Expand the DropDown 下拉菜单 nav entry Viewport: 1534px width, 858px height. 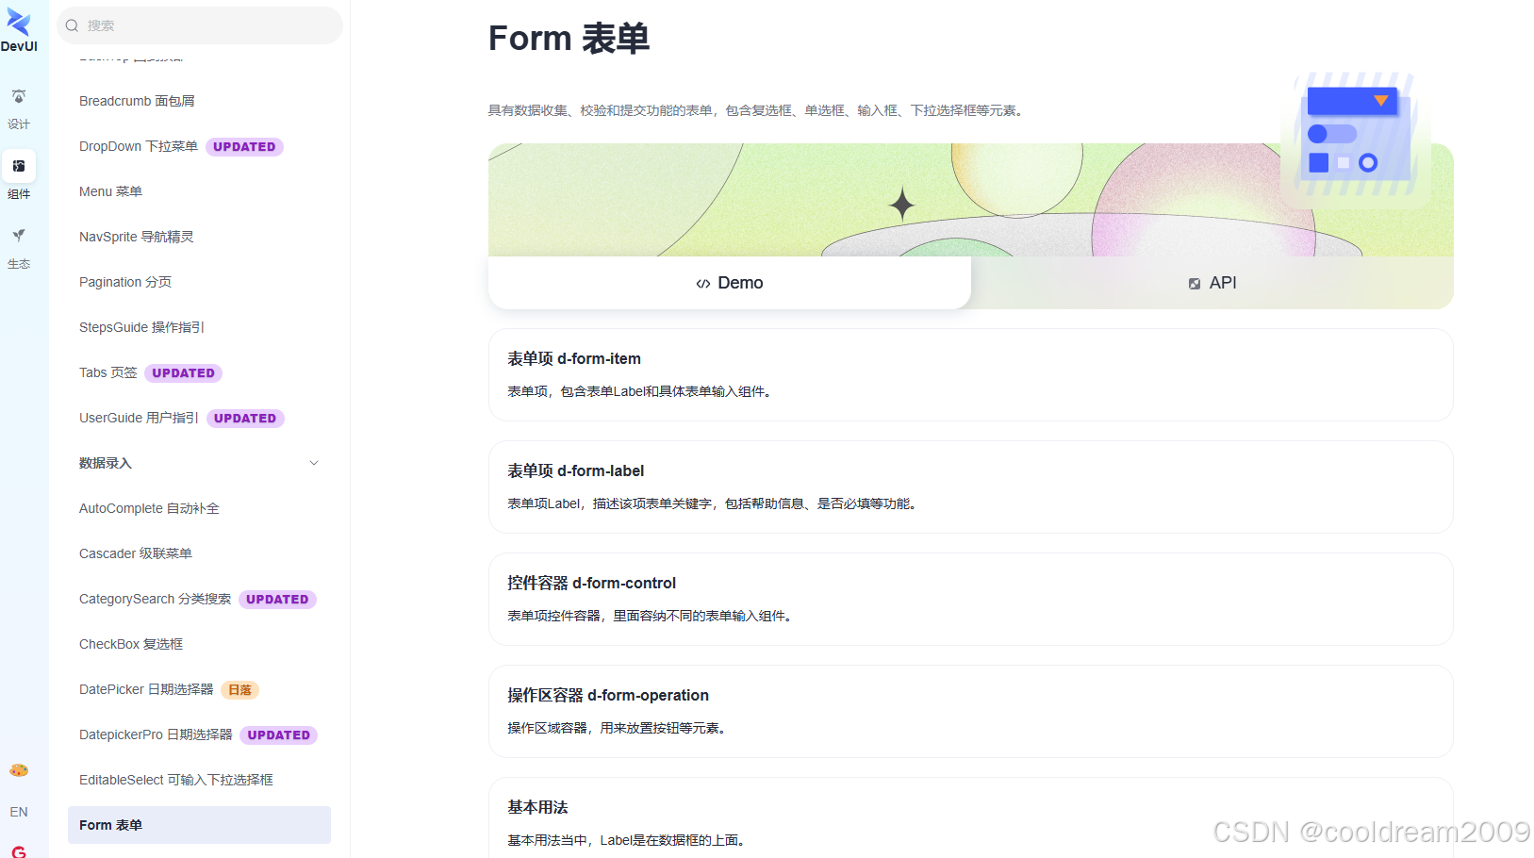click(138, 146)
